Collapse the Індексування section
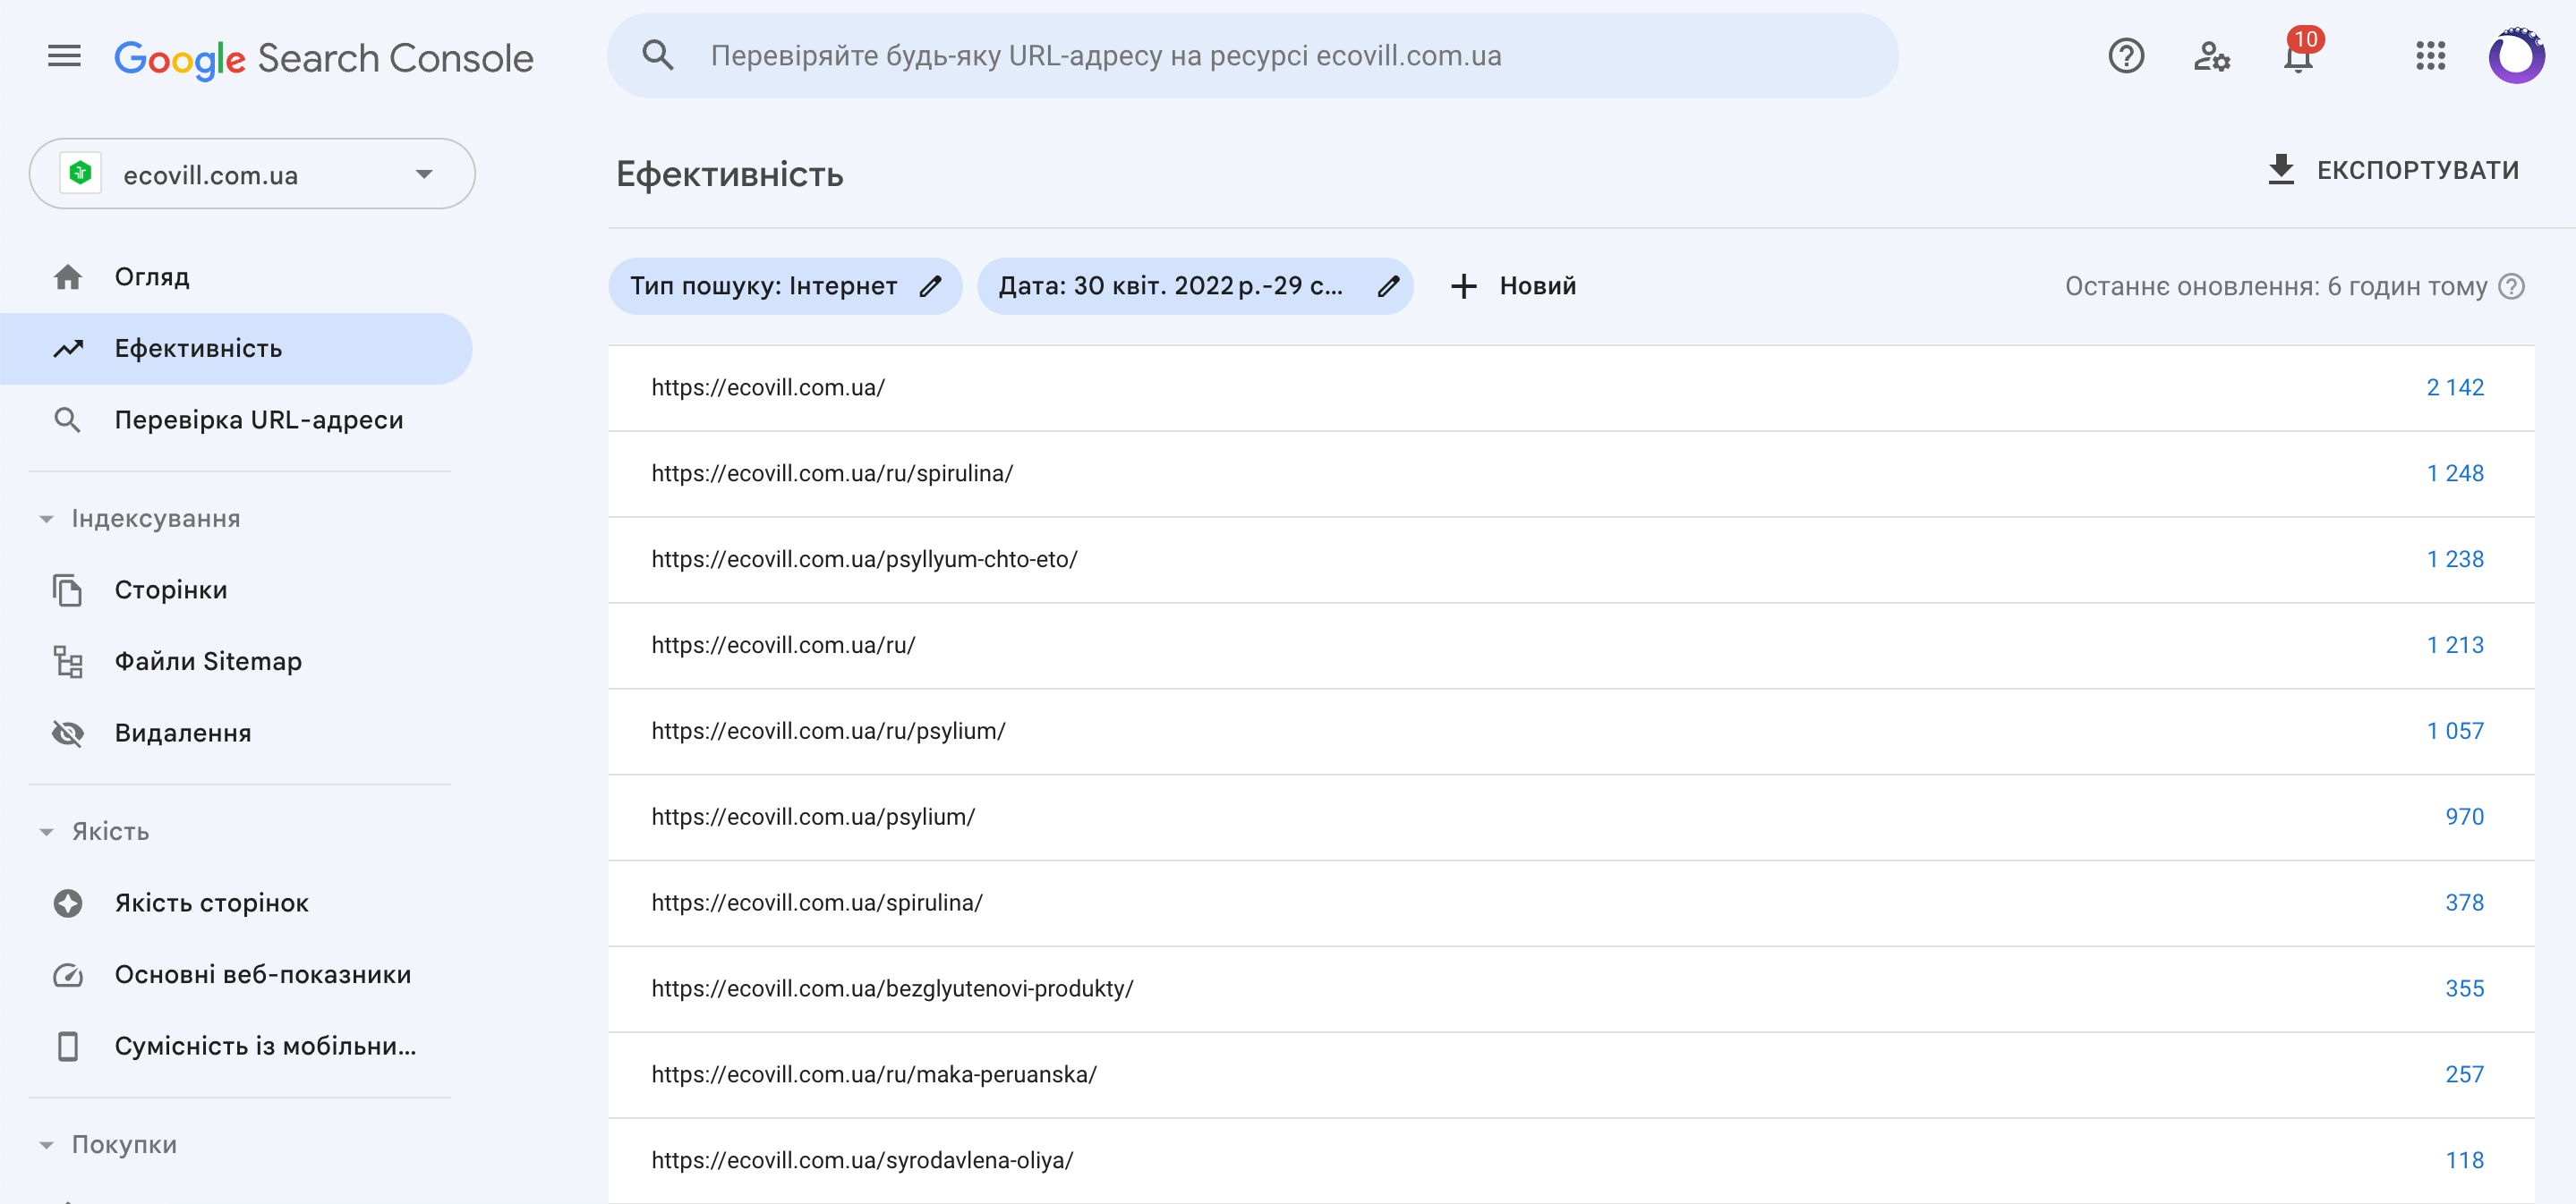 (46, 519)
